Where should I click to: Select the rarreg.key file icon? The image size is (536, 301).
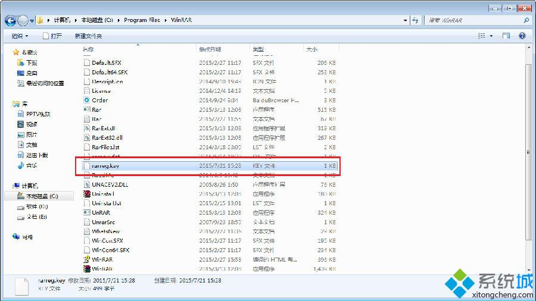pos(87,166)
